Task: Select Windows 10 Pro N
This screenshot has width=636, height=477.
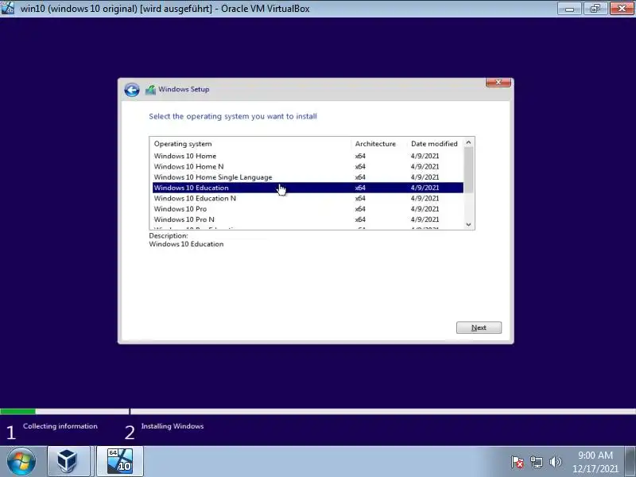Action: [x=308, y=219]
